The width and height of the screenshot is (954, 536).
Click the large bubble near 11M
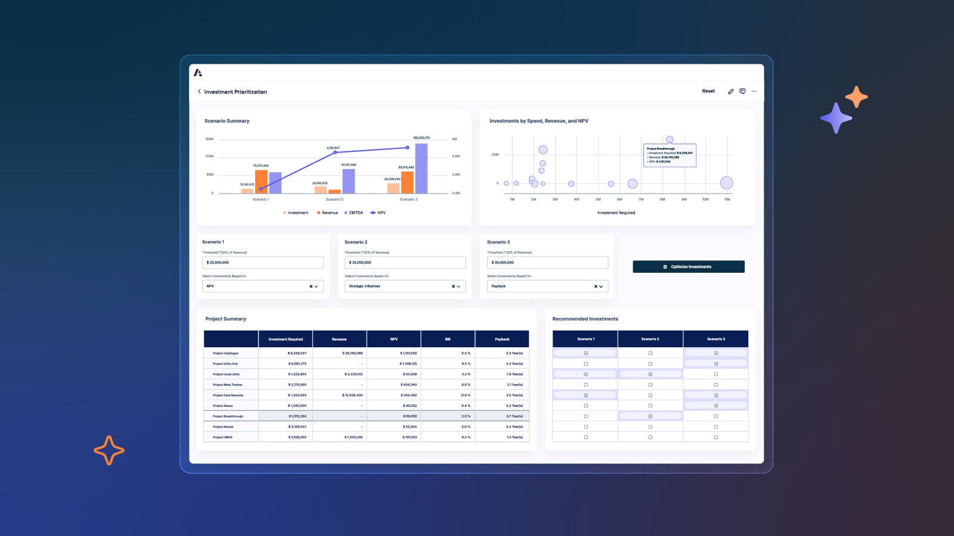click(726, 183)
